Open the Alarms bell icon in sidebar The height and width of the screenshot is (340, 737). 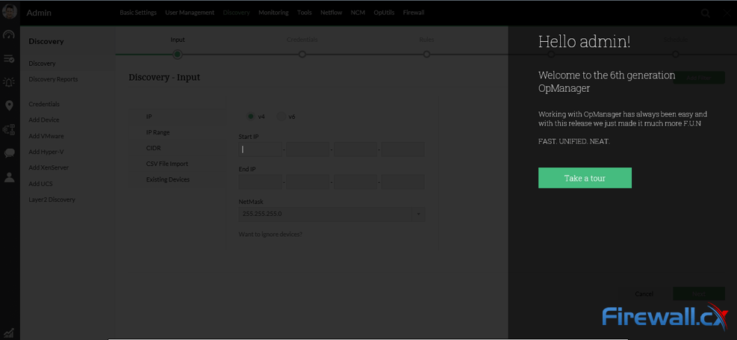click(x=9, y=82)
